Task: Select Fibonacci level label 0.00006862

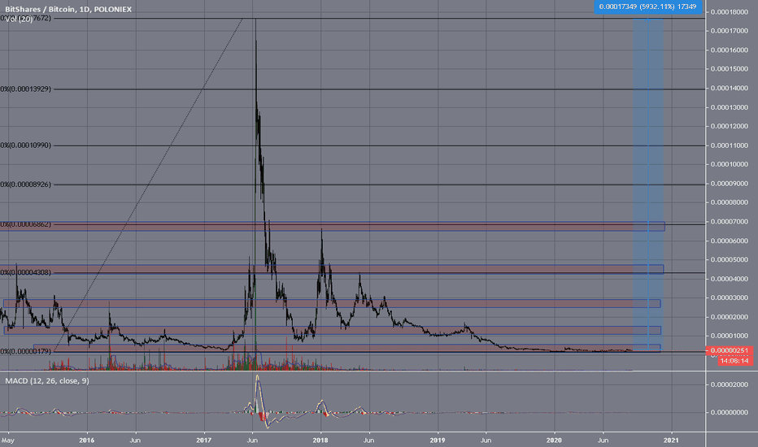Action: [x=26, y=224]
